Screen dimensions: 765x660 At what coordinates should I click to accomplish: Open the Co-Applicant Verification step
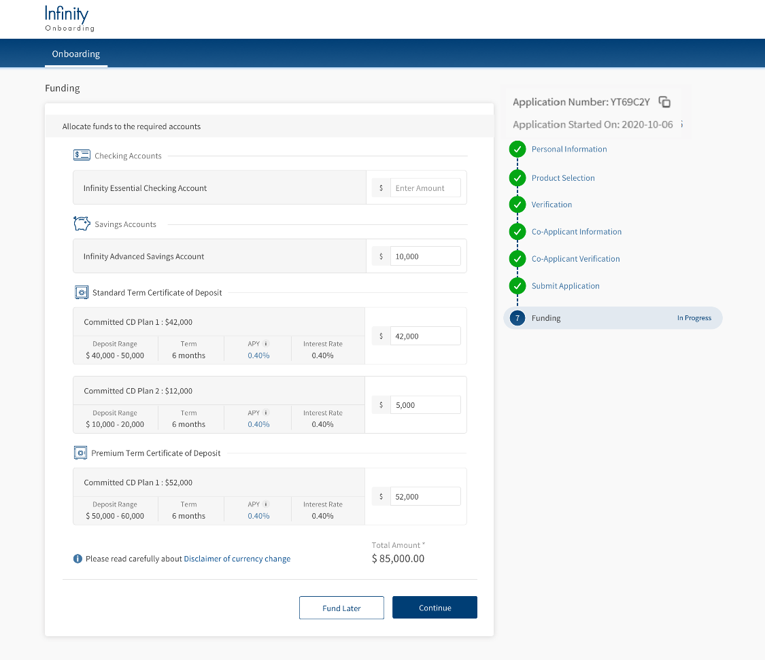click(x=575, y=258)
